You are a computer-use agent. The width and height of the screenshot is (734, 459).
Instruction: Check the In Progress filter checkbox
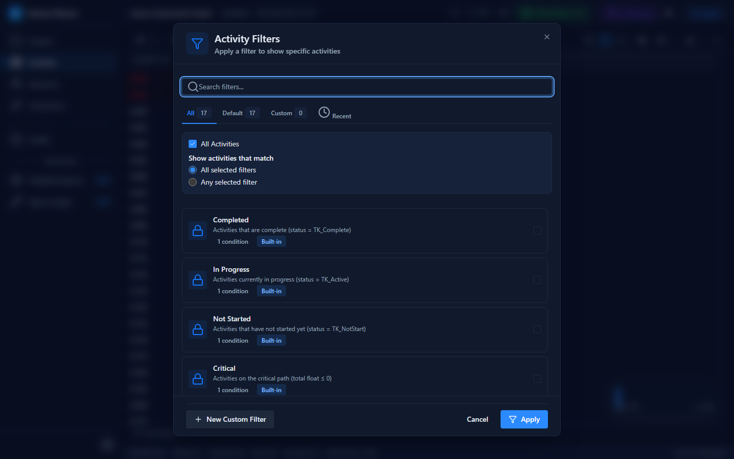(x=537, y=280)
